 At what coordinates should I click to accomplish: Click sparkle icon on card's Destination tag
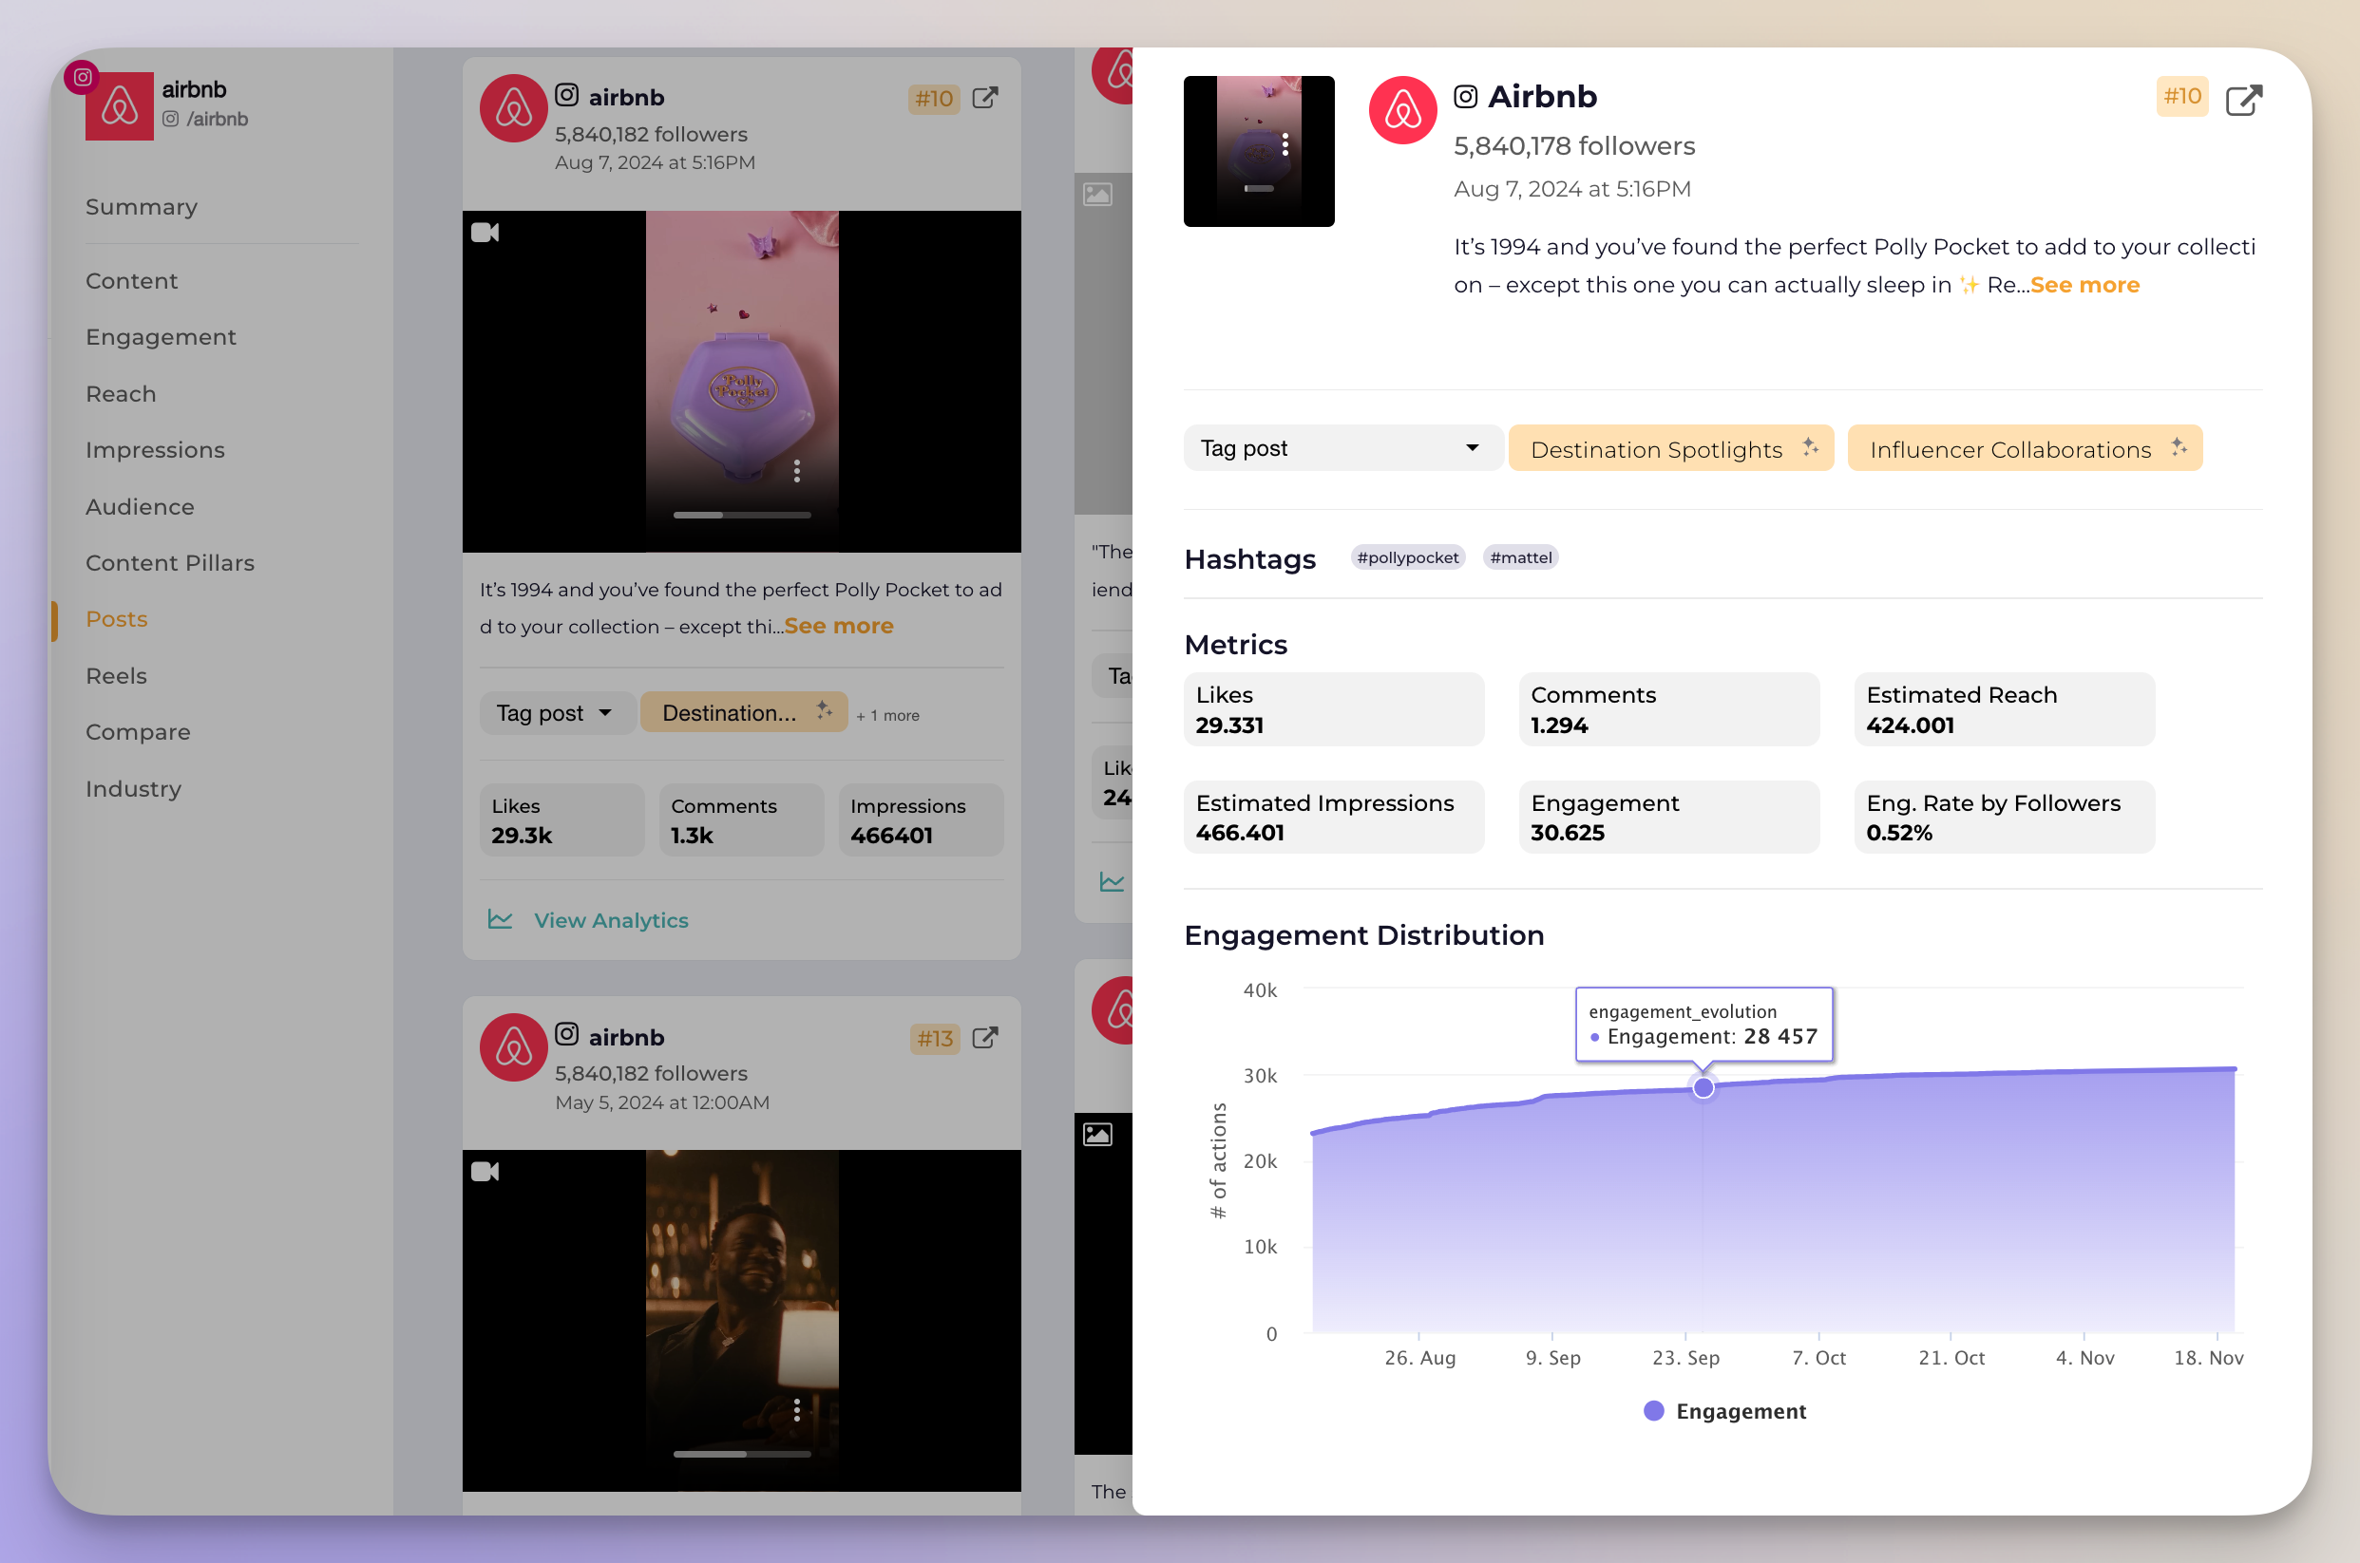824,709
